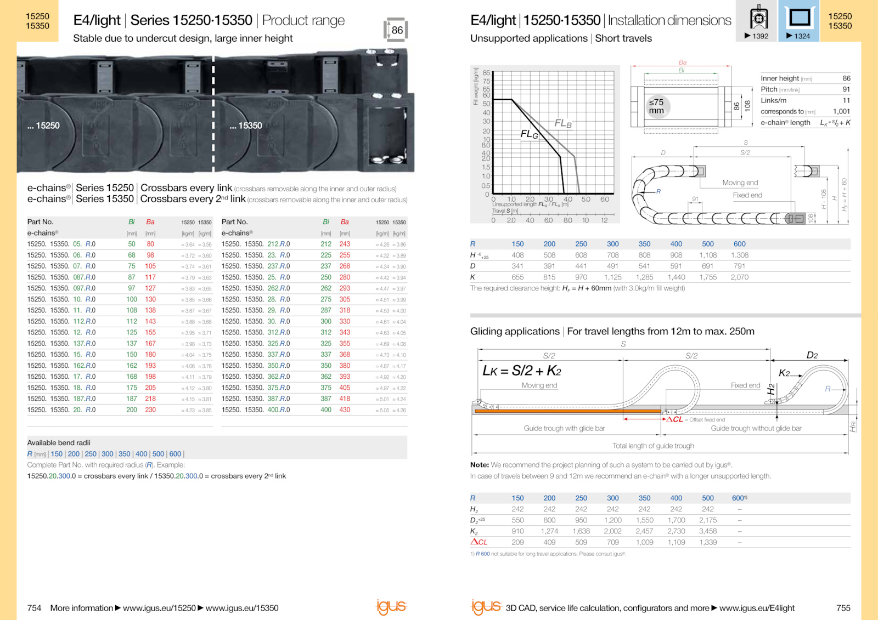878x620 pixels.
Task: Click part number row 15250. 15350. 325.R.0
Action: coord(314,344)
